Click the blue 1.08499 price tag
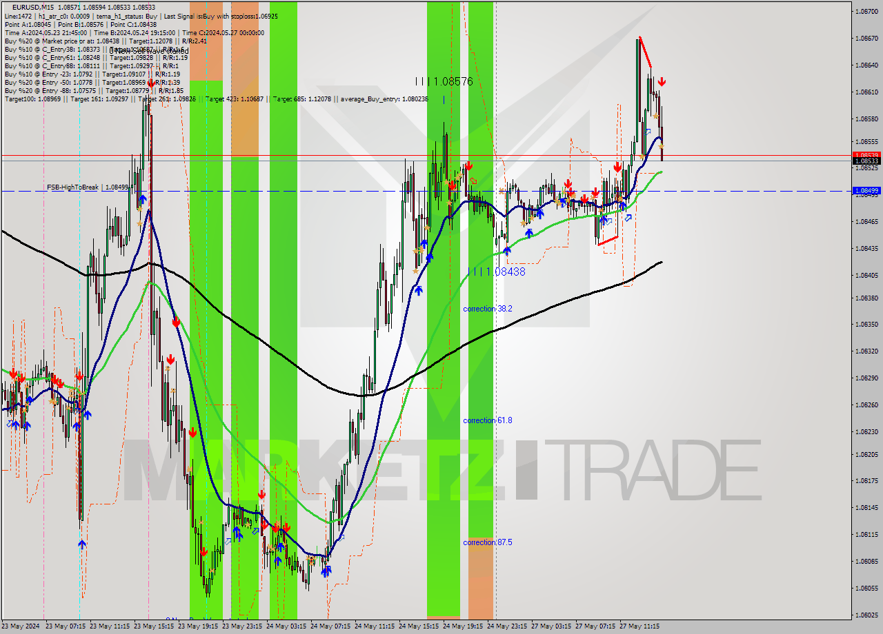This screenshot has height=634, width=883. (866, 190)
